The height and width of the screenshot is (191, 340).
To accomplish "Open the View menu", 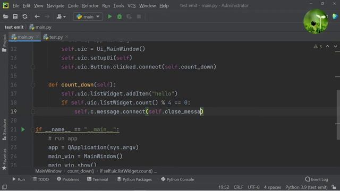I will (38, 6).
